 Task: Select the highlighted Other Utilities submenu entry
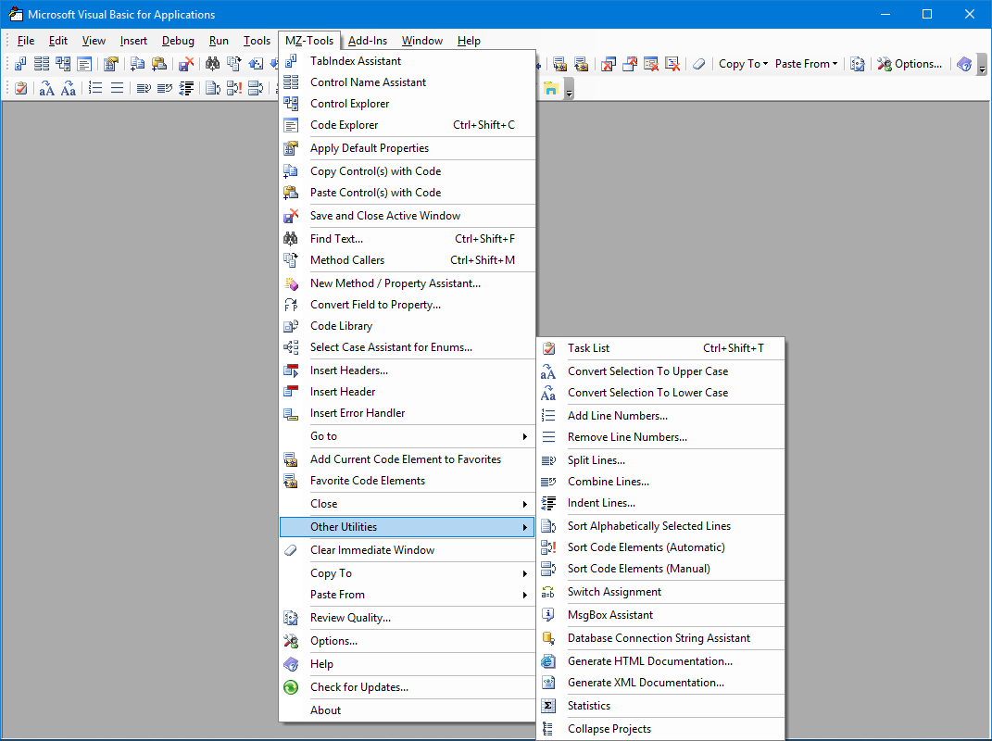(x=408, y=527)
